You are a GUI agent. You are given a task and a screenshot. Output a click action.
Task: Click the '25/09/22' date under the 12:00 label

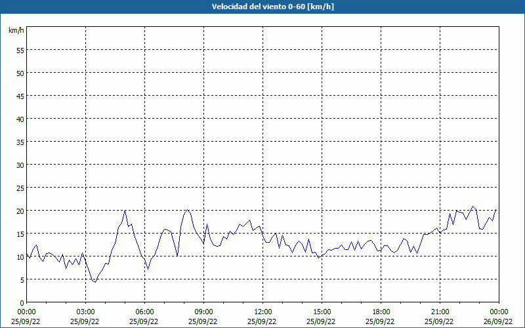coord(262,321)
